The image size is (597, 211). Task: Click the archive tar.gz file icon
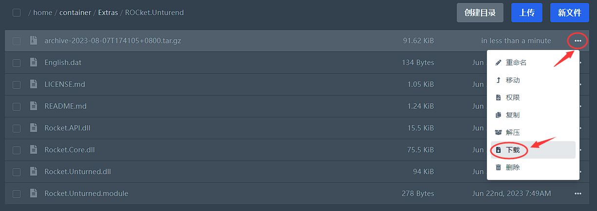[x=33, y=41]
